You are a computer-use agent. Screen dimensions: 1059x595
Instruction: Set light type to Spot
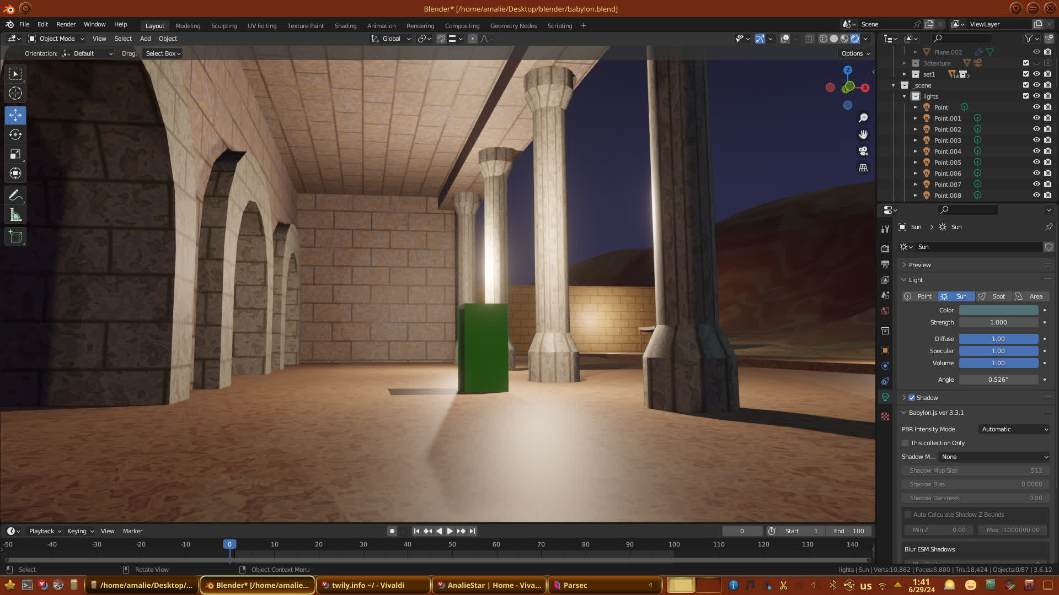pos(993,296)
